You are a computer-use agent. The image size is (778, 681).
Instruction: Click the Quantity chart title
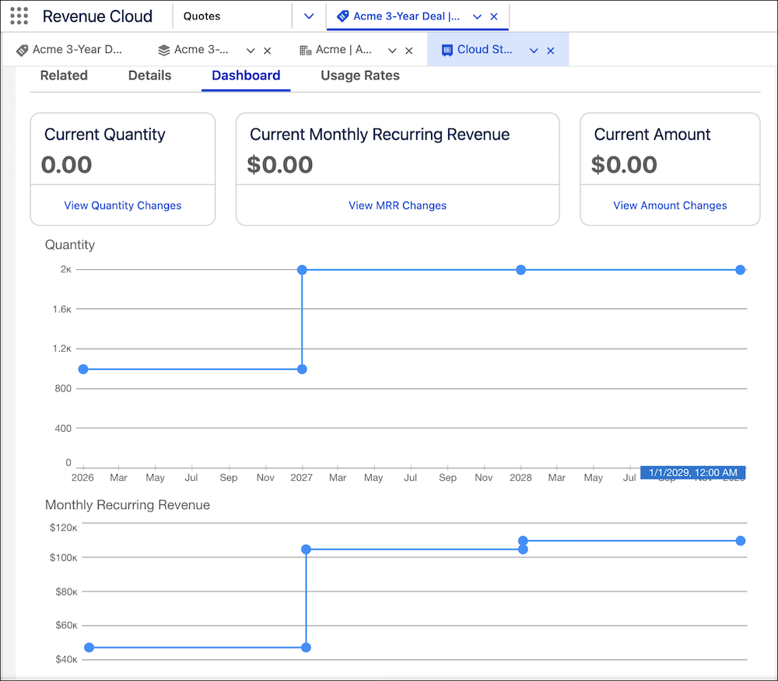tap(70, 244)
